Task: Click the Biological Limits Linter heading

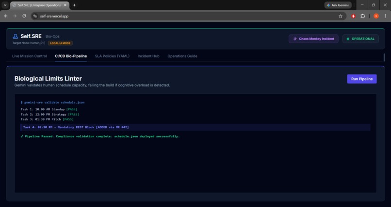Action: [x=48, y=78]
